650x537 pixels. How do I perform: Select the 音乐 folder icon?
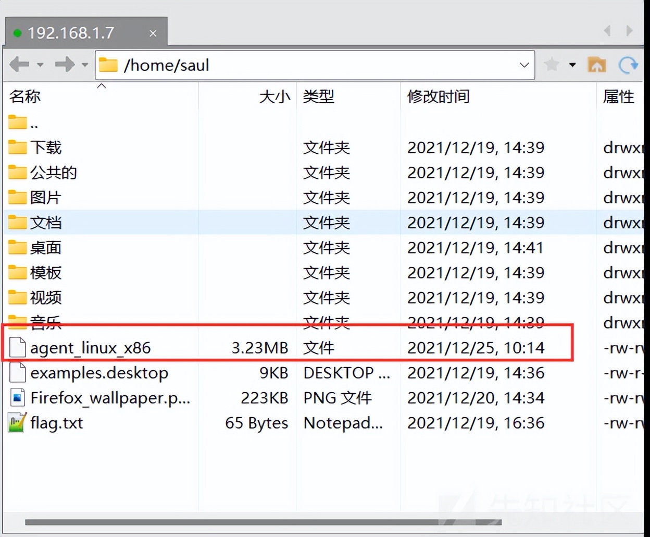click(17, 323)
